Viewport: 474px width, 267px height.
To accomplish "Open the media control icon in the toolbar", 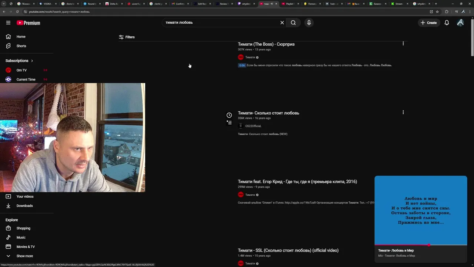I will tap(456, 11).
